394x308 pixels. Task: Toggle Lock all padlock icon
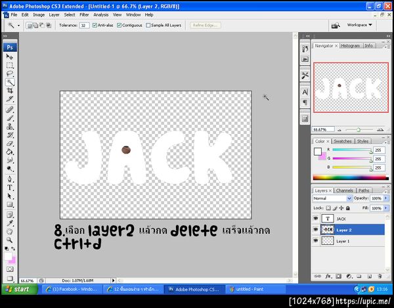point(348,208)
